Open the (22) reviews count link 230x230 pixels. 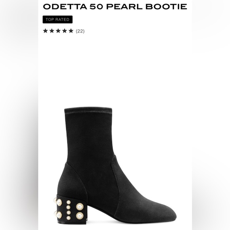(x=80, y=31)
